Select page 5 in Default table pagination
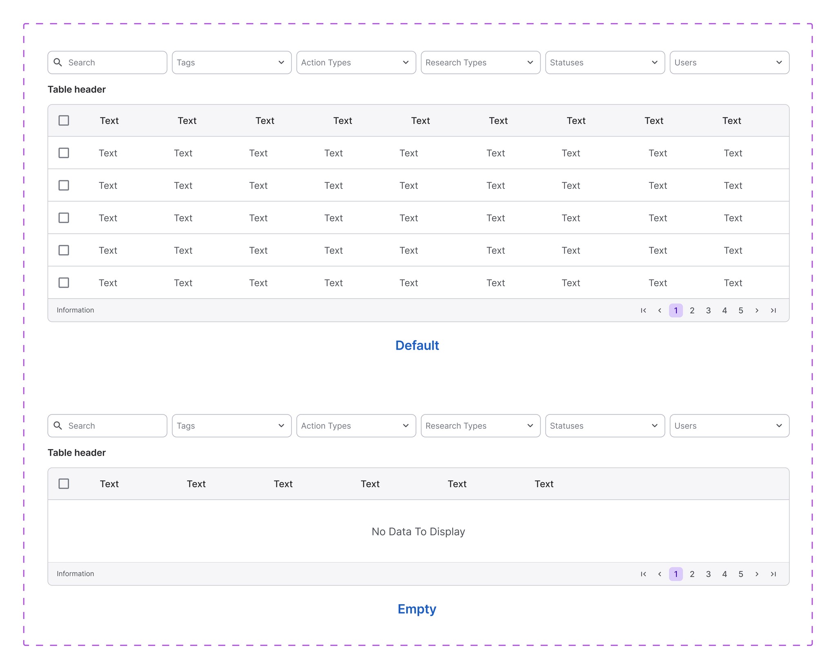 pos(741,310)
